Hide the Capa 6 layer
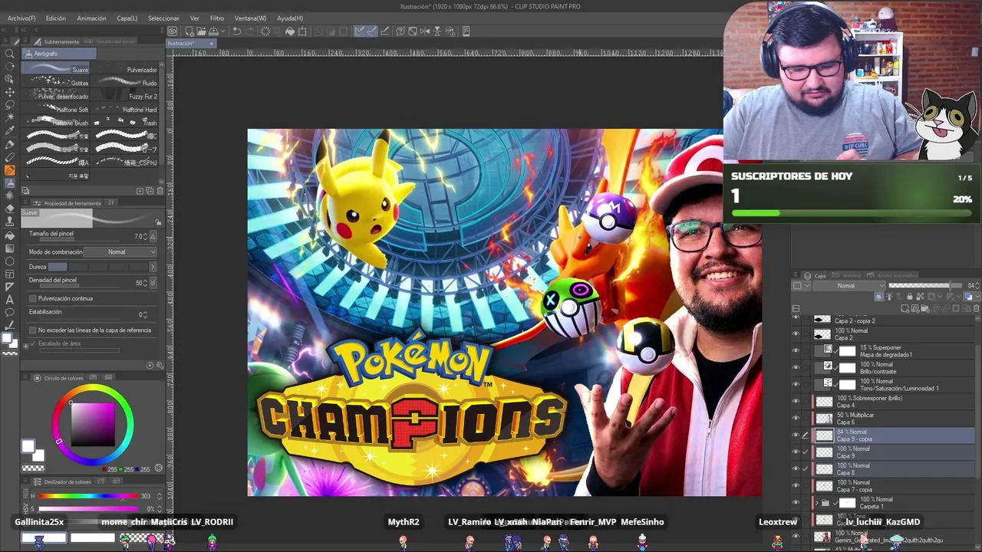 coord(796,418)
